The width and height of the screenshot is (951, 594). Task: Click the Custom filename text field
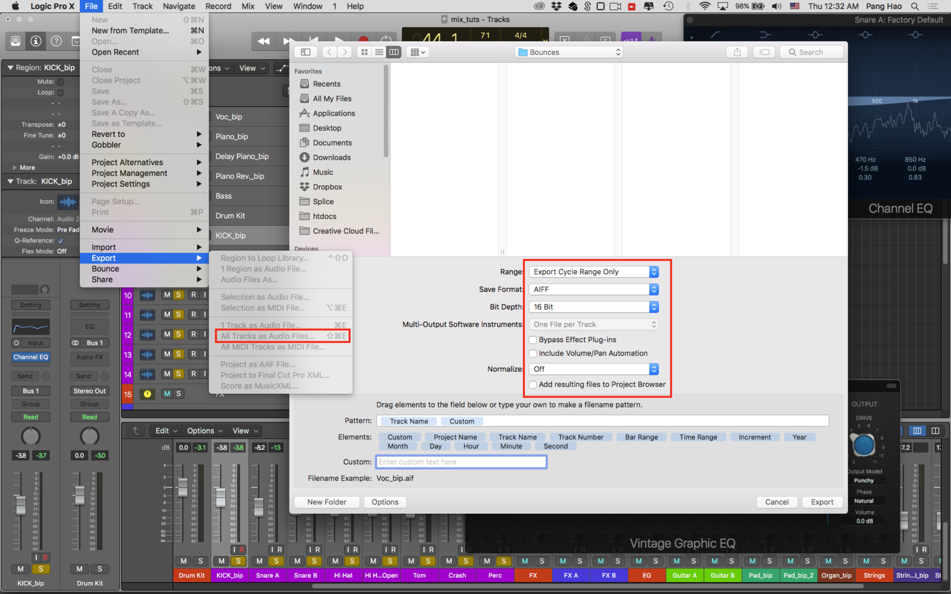pyautogui.click(x=461, y=462)
